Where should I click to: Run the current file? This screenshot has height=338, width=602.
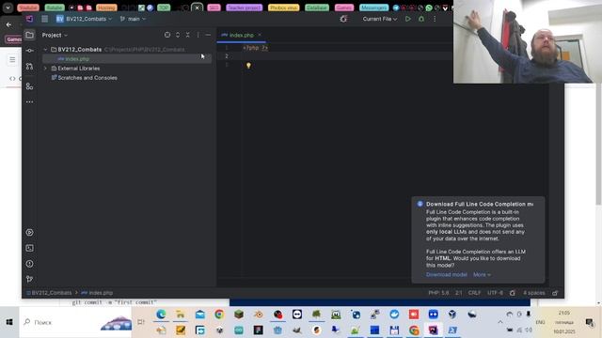tap(407, 19)
